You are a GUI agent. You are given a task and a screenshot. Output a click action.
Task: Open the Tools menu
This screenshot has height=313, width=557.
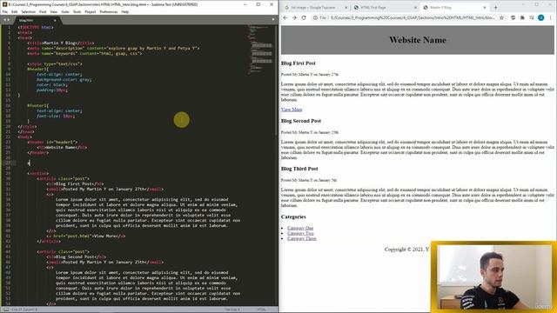point(77,11)
